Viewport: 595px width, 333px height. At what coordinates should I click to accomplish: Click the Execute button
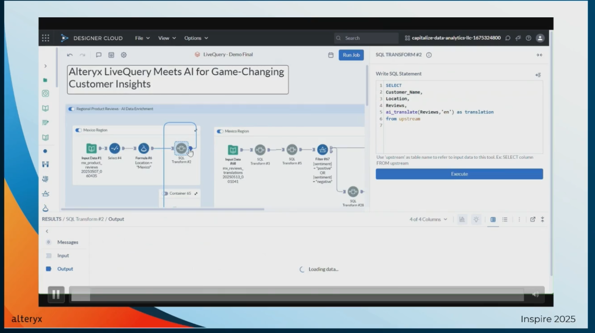pos(459,174)
